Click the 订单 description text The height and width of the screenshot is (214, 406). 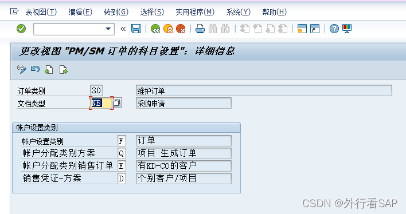click(146, 141)
